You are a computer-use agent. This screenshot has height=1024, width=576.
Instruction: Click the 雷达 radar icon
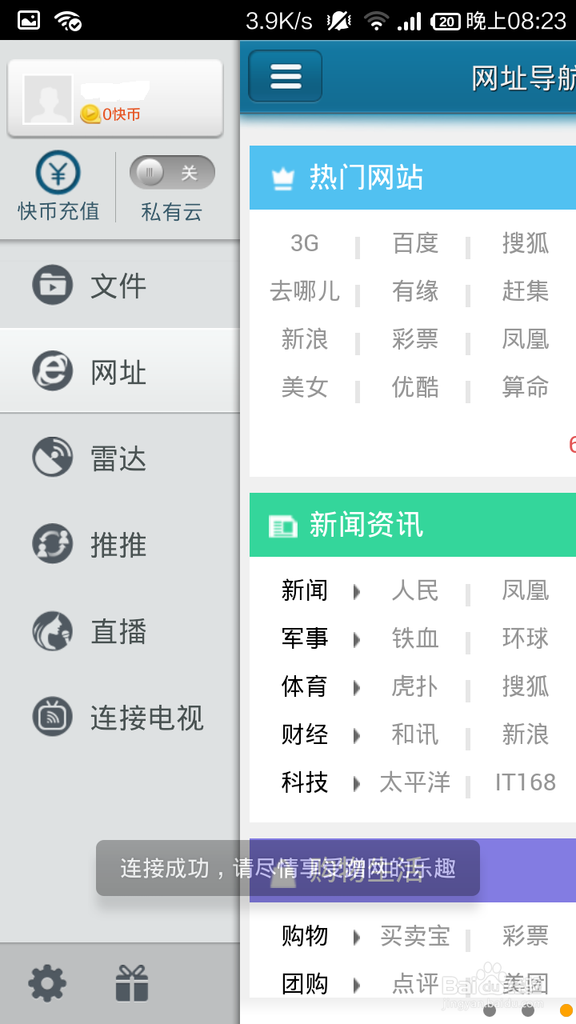pos(53,458)
